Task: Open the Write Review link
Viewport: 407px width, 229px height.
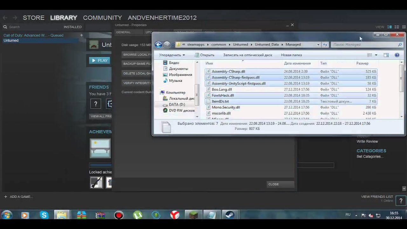Action: tap(367, 142)
